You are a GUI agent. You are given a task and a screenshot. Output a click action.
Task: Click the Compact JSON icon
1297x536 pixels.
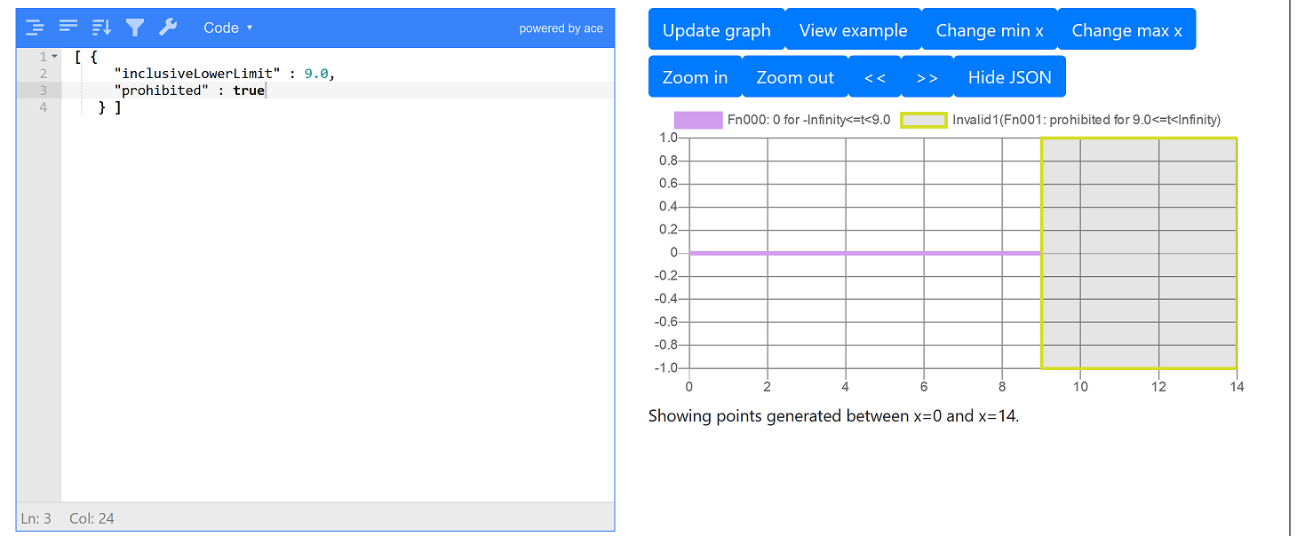[68, 28]
